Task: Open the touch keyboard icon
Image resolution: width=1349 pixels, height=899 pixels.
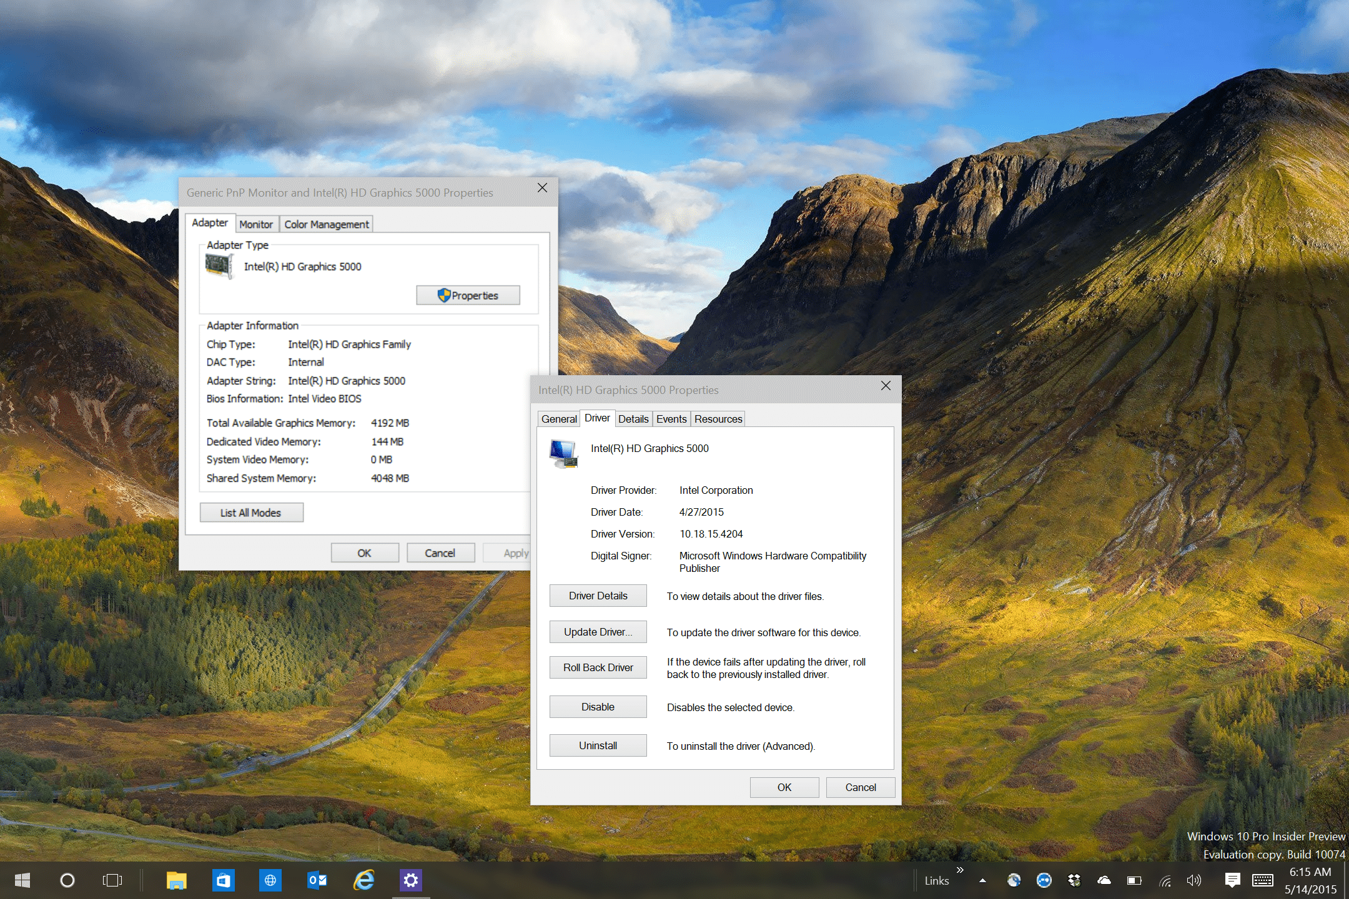Action: [1263, 880]
